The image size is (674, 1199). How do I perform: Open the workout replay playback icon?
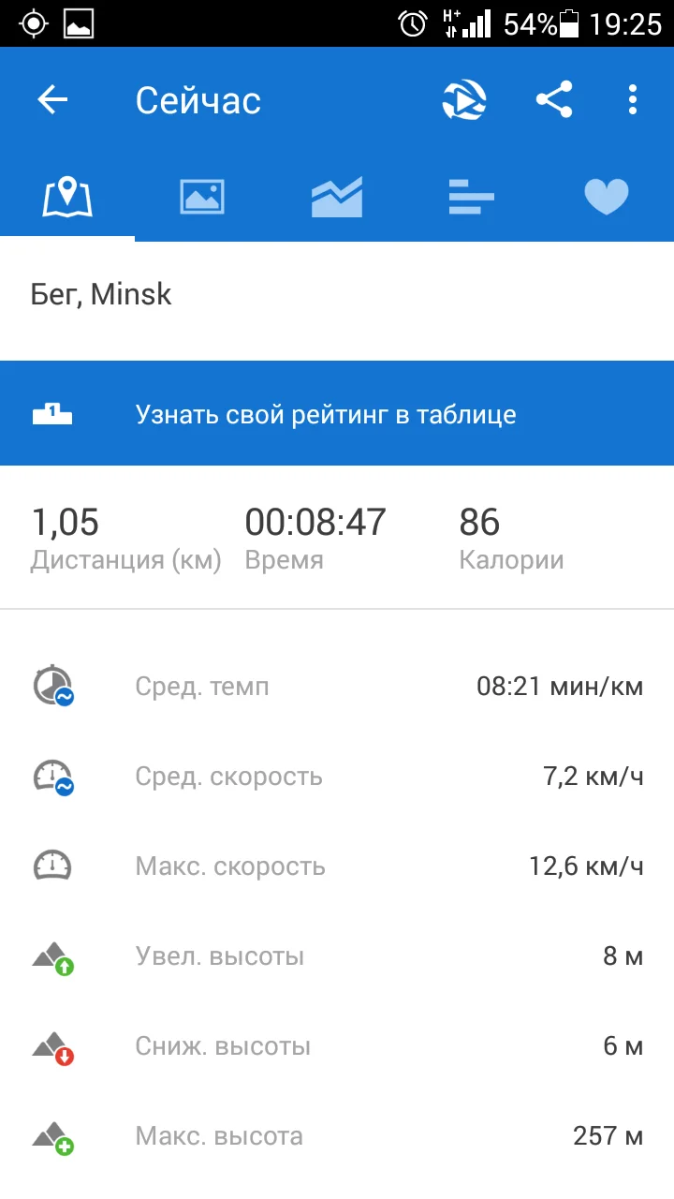(x=464, y=100)
